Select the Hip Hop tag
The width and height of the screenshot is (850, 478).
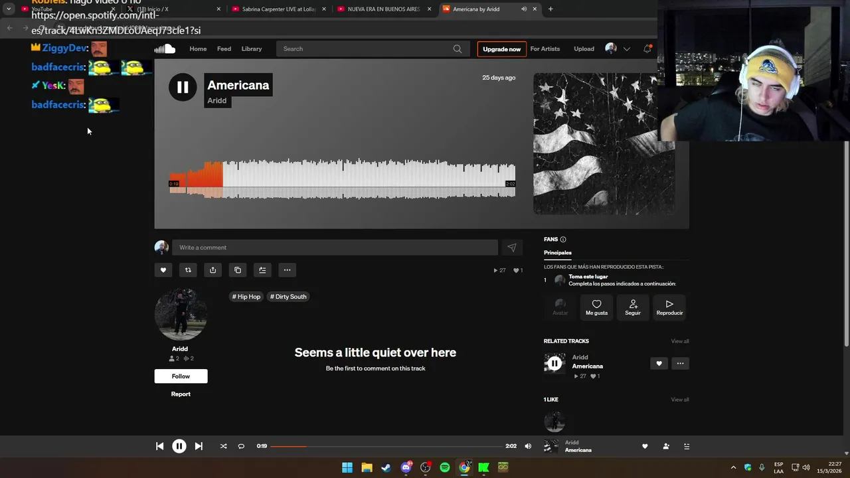(x=246, y=297)
